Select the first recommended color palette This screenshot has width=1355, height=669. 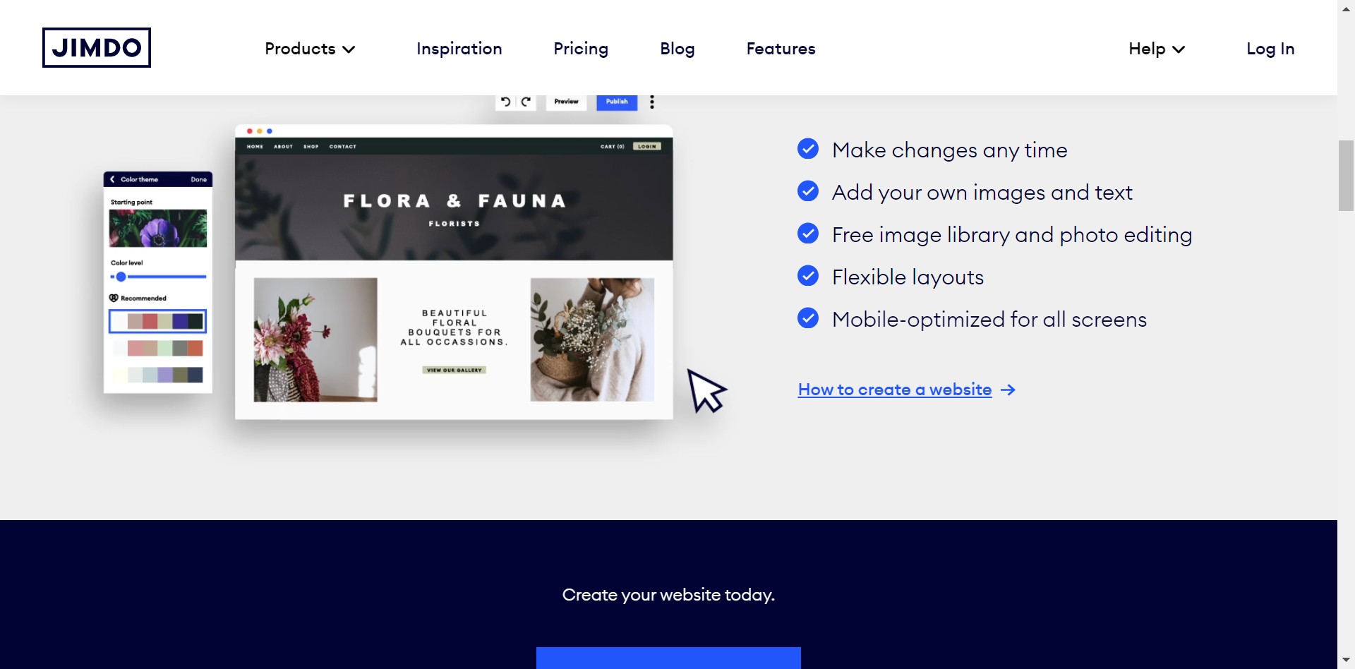[x=158, y=322]
